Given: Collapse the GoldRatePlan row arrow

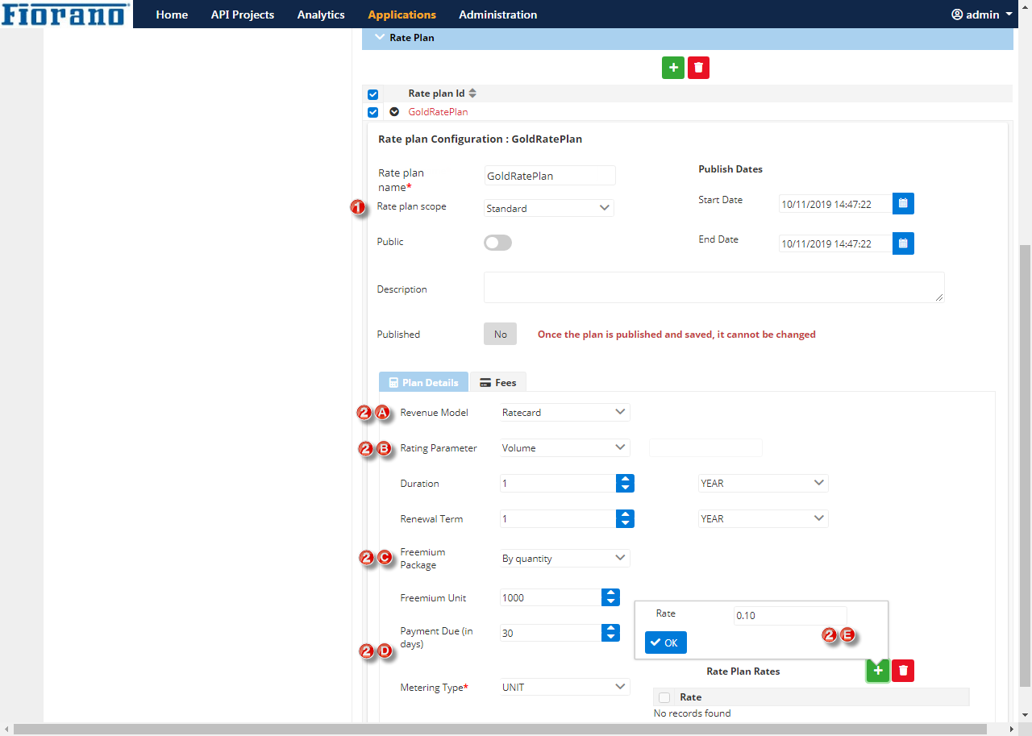Looking at the screenshot, I should click(x=394, y=112).
